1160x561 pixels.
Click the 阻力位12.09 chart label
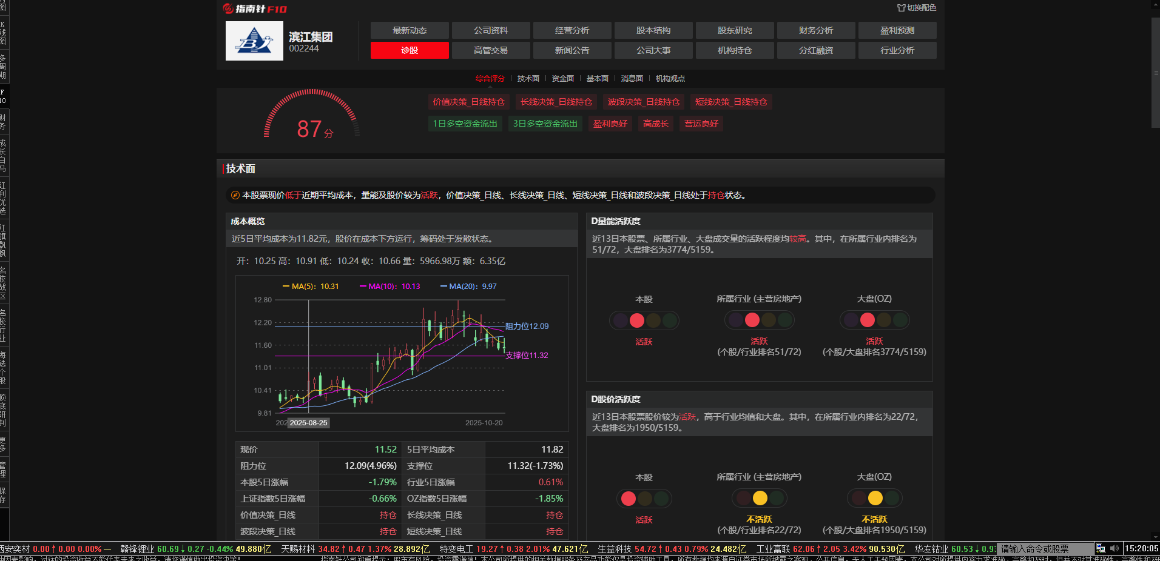527,326
